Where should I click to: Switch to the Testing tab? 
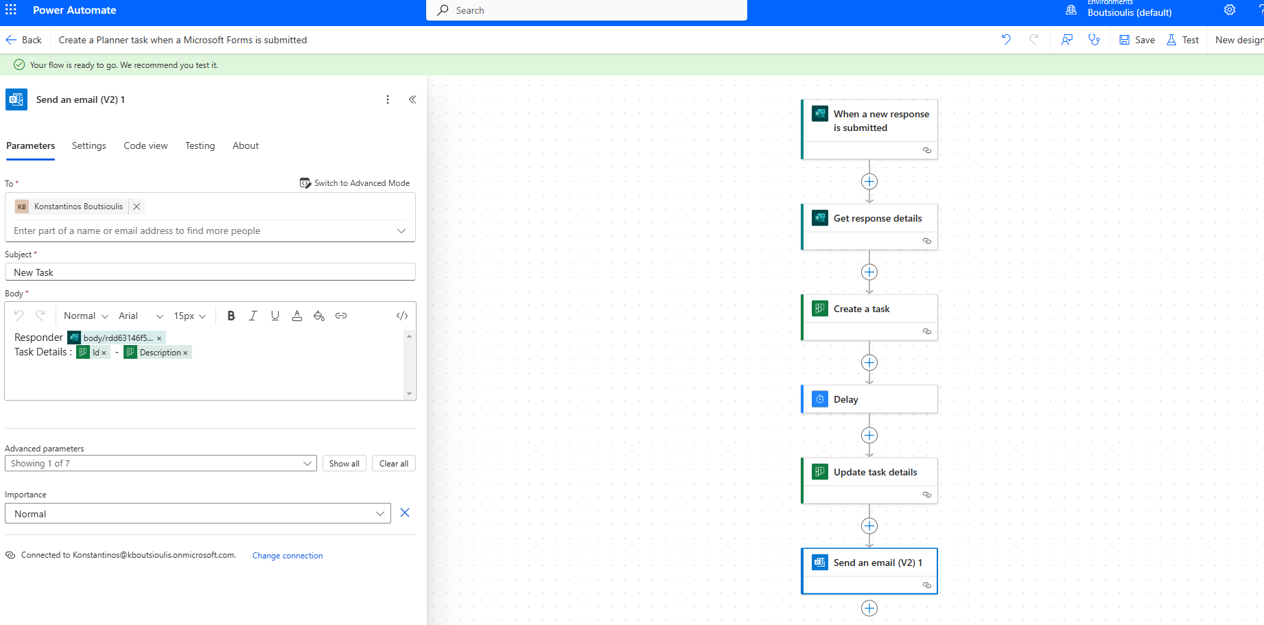(x=200, y=145)
